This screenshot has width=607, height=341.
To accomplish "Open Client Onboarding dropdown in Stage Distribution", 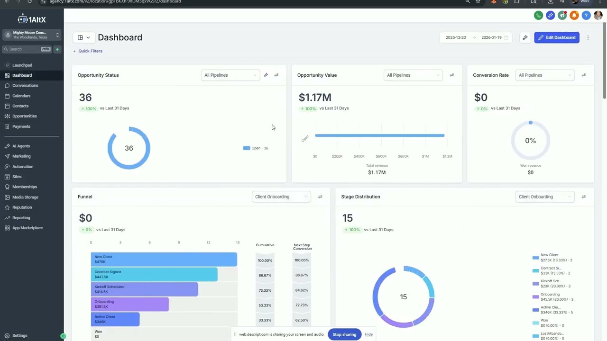I will click(545, 197).
